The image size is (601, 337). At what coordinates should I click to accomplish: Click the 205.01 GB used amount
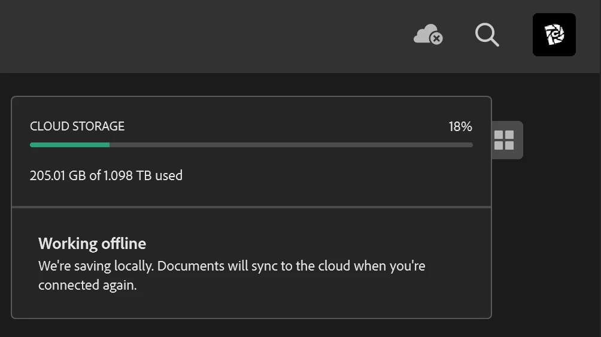pos(57,176)
